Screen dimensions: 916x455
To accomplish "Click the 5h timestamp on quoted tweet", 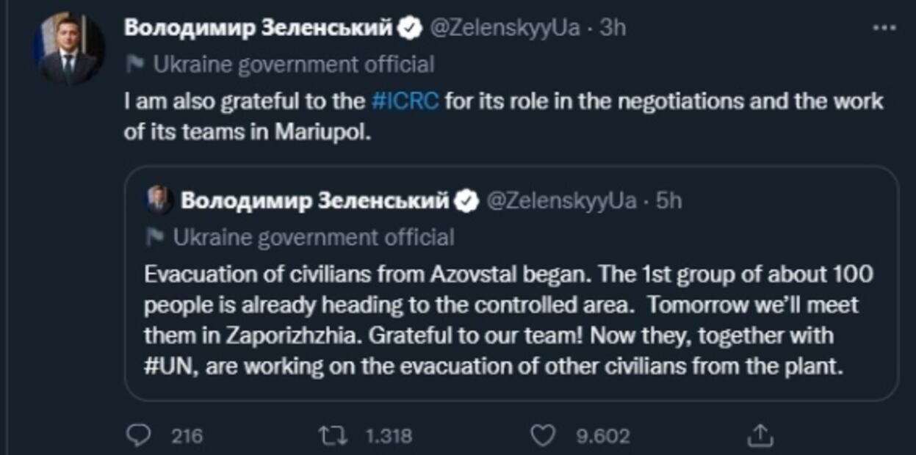I will coord(668,200).
